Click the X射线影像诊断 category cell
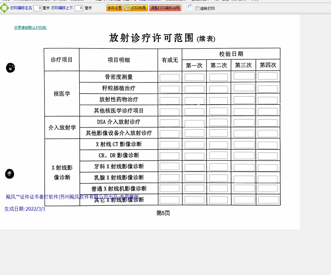This screenshot has width=331, height=275. pos(62,172)
